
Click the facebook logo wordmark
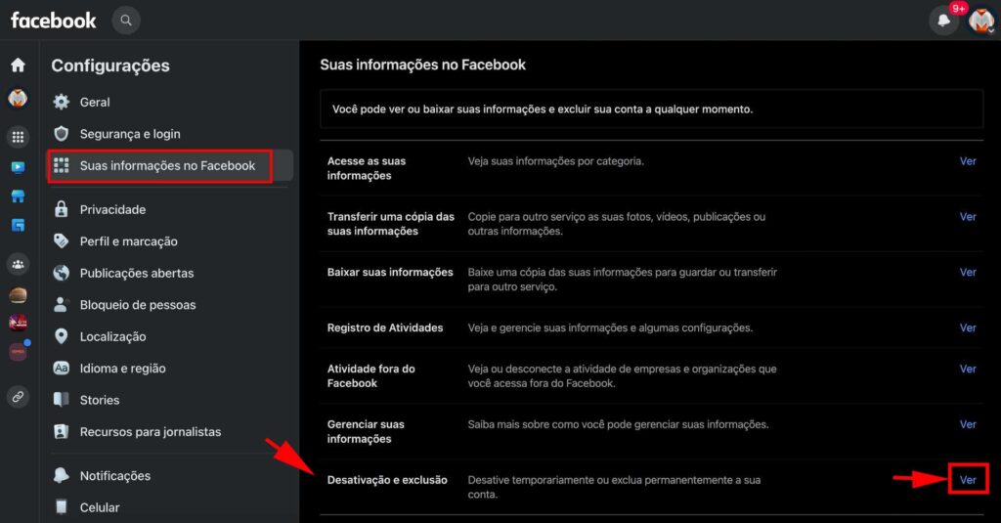pos(54,20)
